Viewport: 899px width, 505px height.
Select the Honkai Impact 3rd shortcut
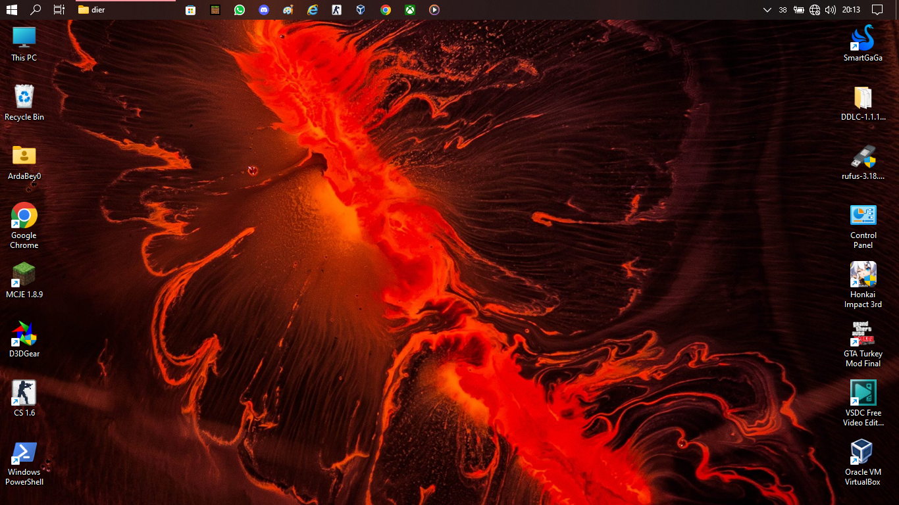pyautogui.click(x=863, y=285)
